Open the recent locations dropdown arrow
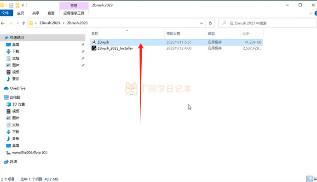Viewport: 317px width, 182px height. [x=18, y=23]
